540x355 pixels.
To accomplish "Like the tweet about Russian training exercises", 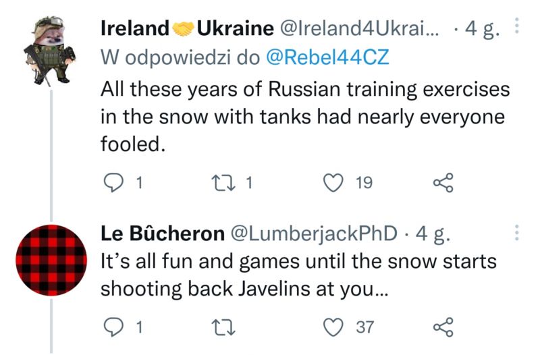I will [333, 182].
